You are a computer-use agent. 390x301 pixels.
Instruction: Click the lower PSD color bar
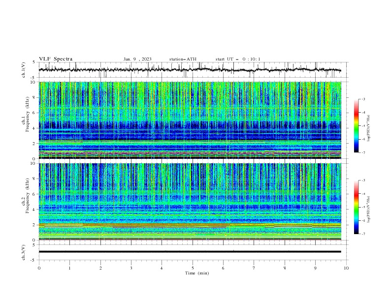tap(356, 207)
